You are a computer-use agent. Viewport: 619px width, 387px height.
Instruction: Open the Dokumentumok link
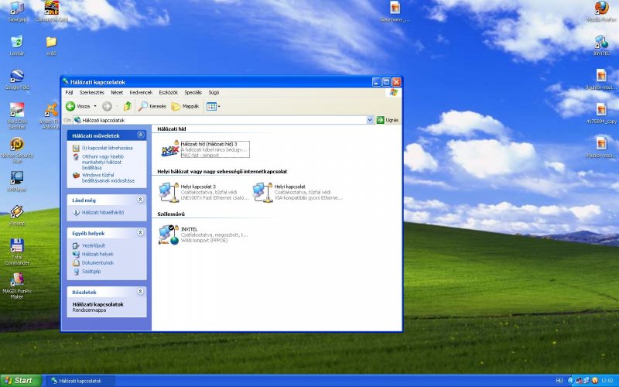(97, 263)
